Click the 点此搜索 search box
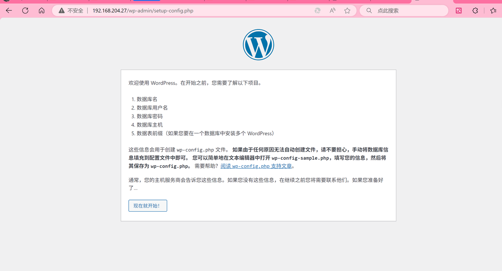Image resolution: width=502 pixels, height=271 pixels. tap(404, 10)
